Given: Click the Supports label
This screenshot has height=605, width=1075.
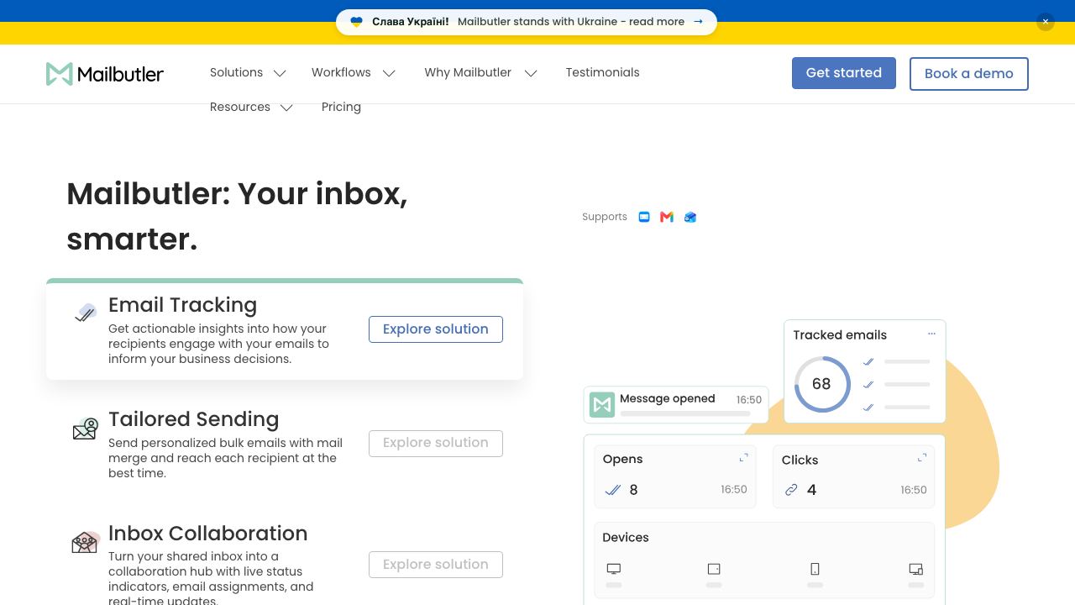Looking at the screenshot, I should pos(605,217).
